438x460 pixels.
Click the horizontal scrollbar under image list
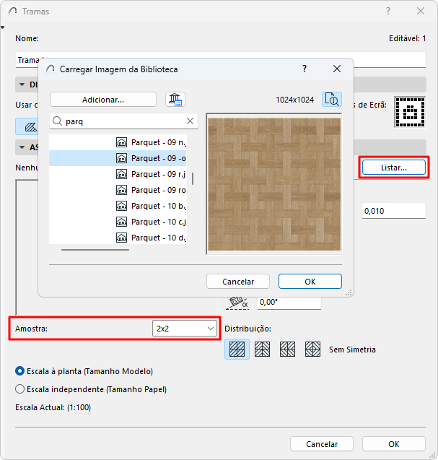pos(95,250)
